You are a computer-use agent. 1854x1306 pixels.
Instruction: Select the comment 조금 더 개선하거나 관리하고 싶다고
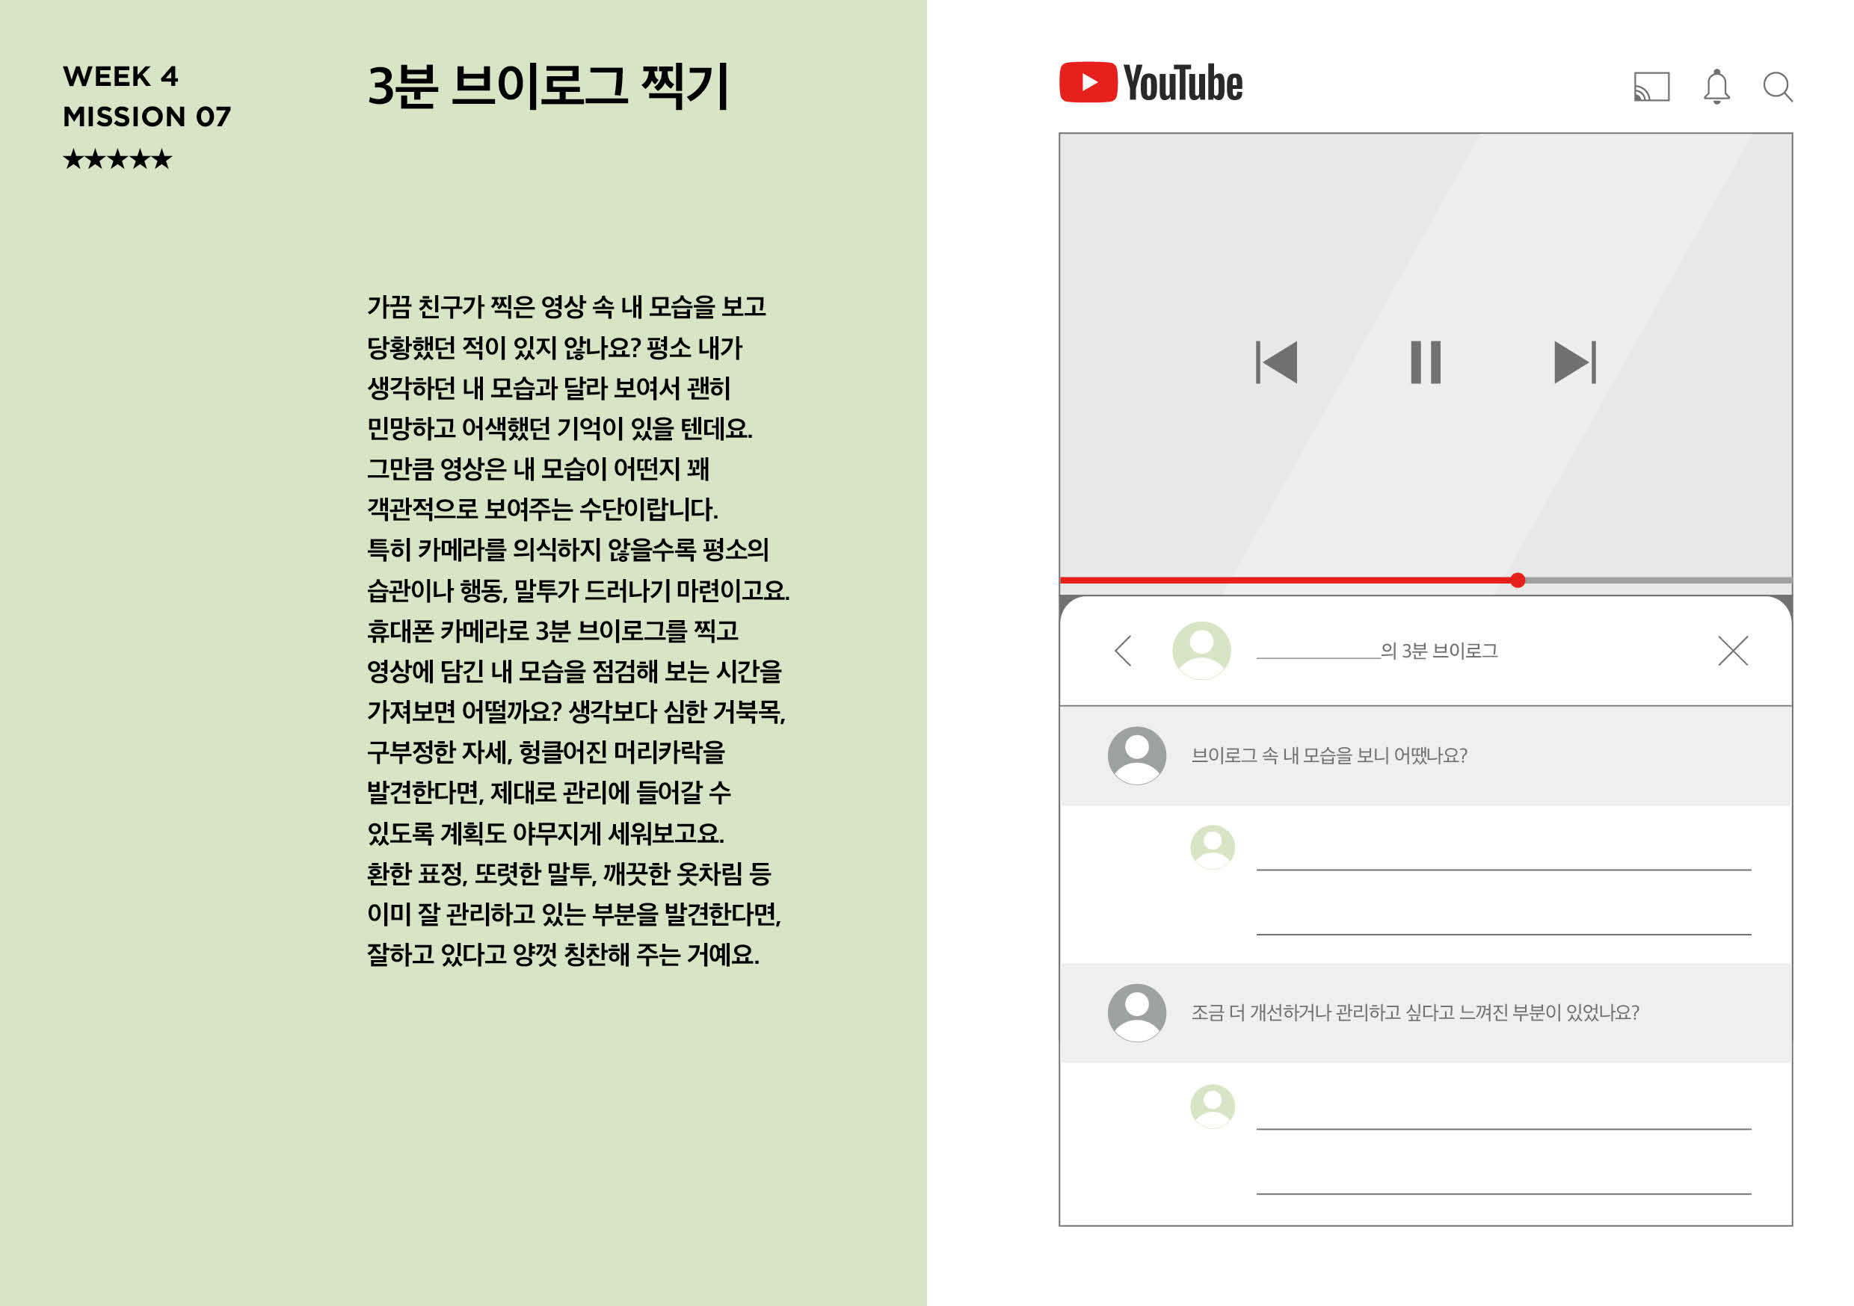click(1414, 1012)
